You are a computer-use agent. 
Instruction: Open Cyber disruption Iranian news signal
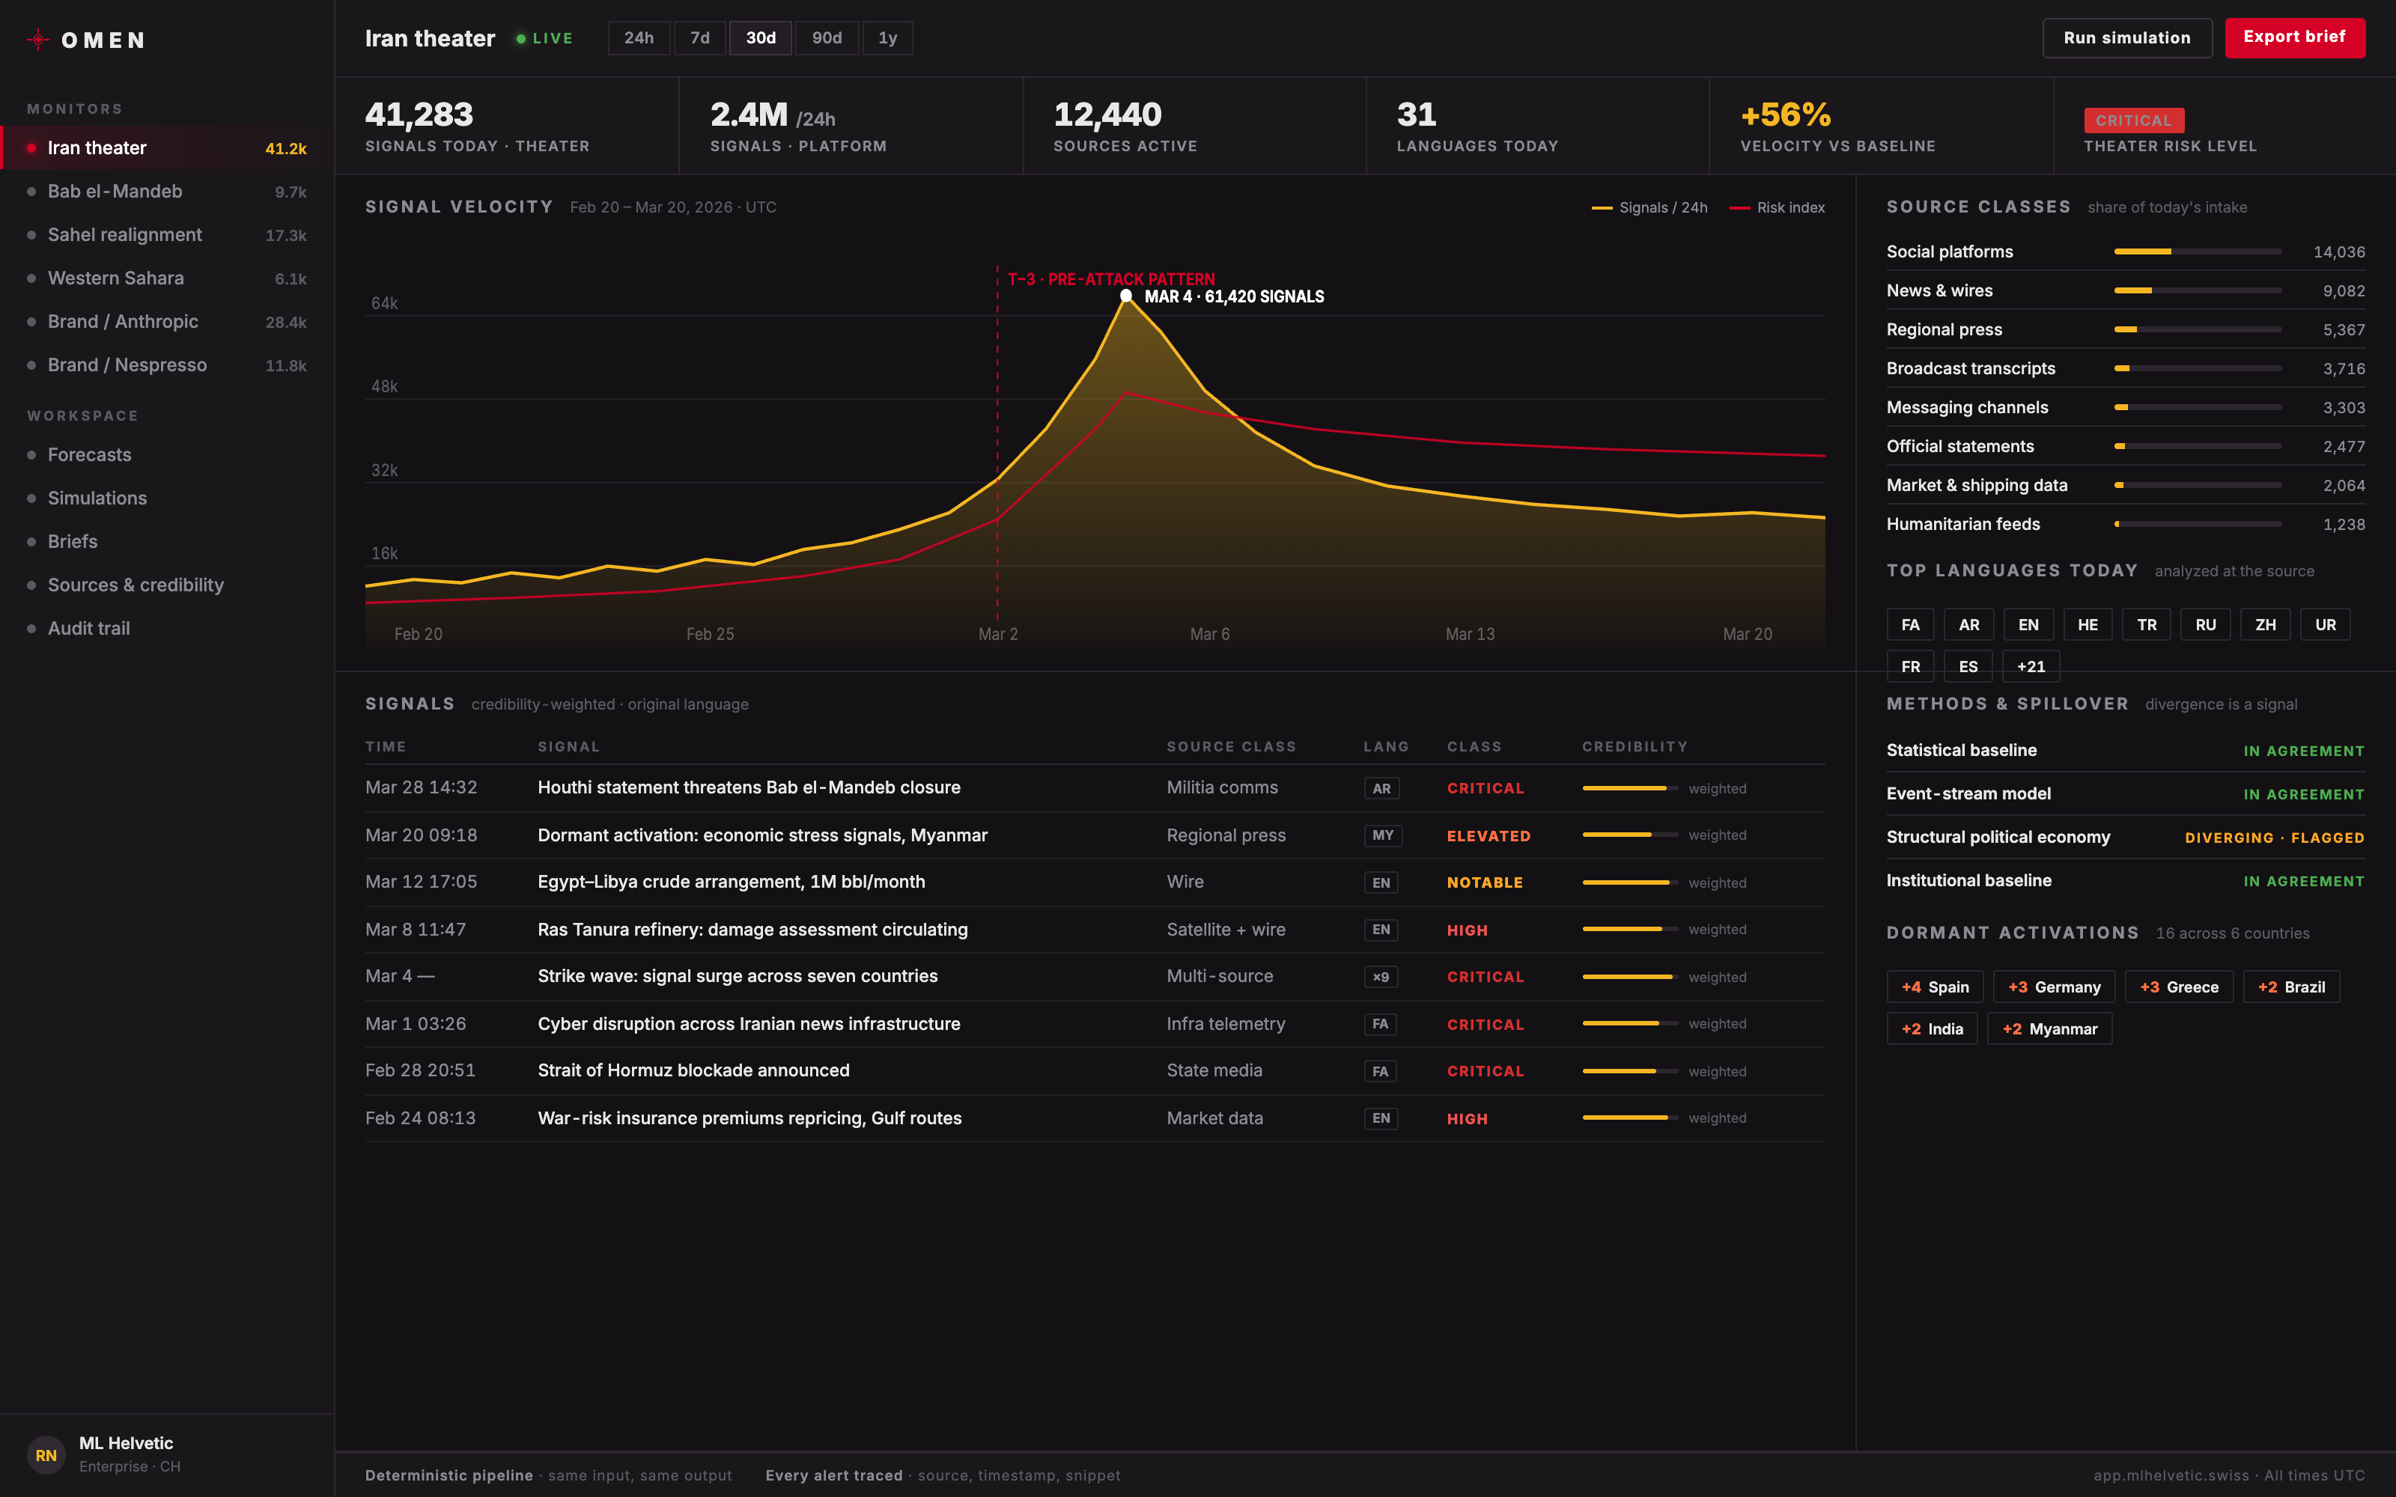1095,1024
